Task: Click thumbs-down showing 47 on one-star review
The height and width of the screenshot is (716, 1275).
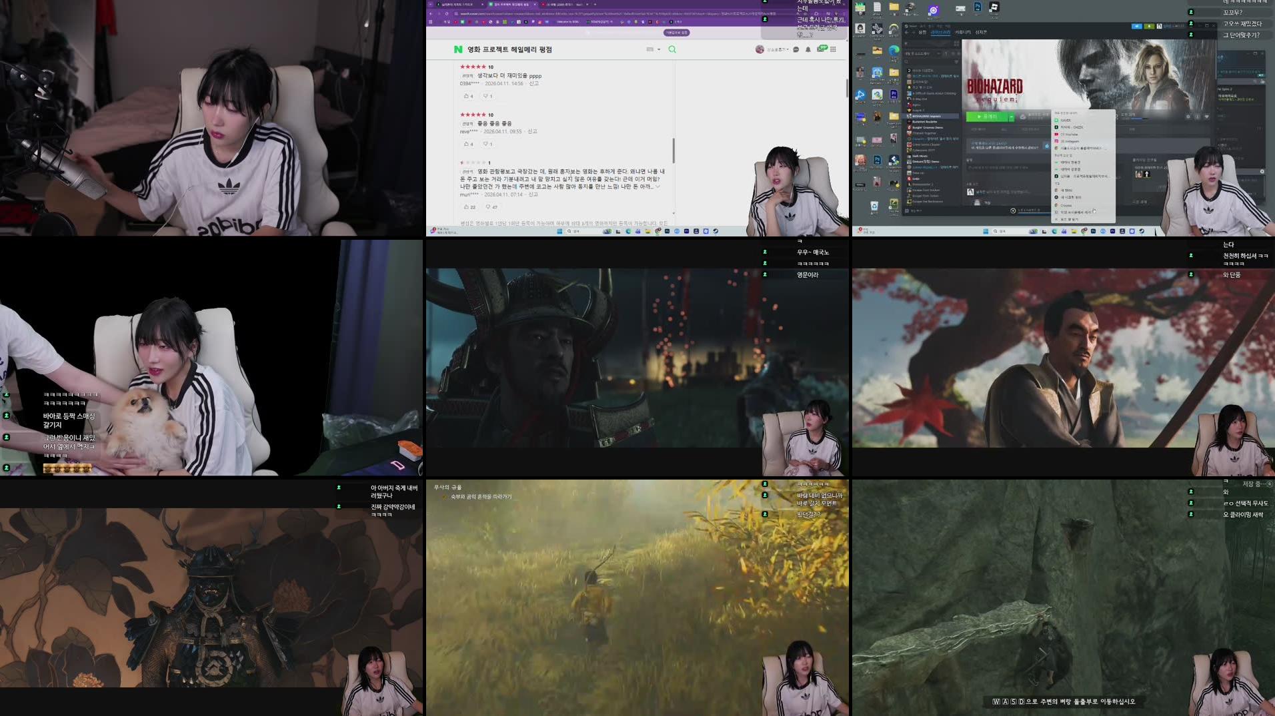Action: 491,207
